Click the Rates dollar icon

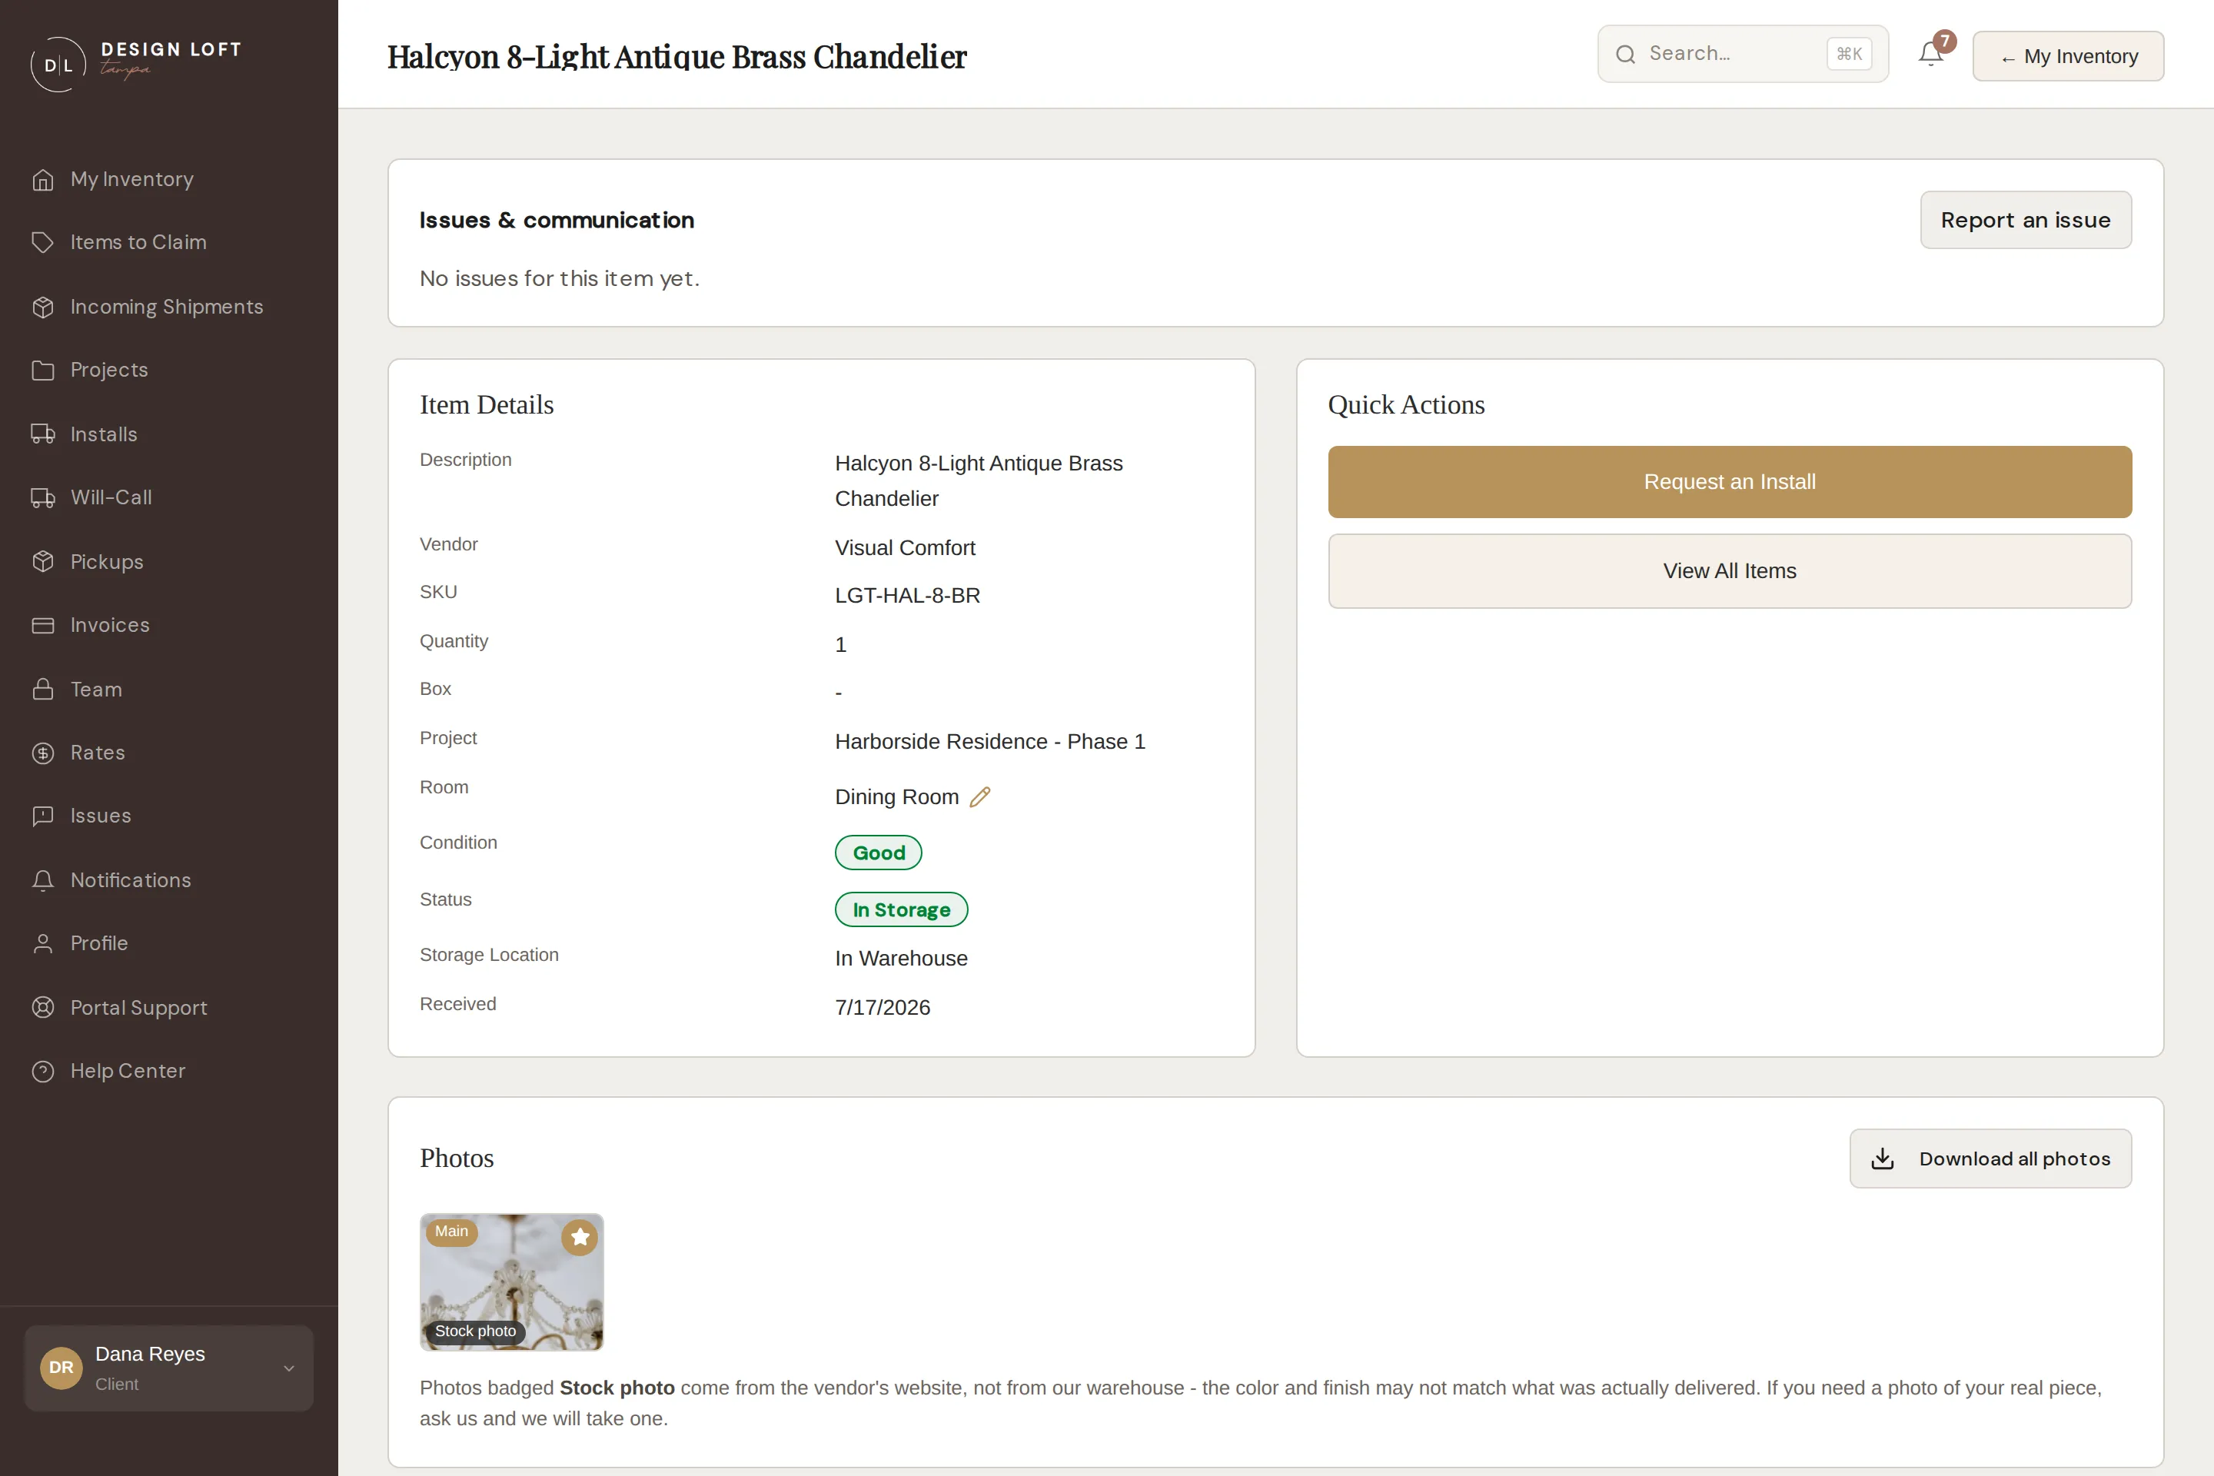(x=43, y=753)
